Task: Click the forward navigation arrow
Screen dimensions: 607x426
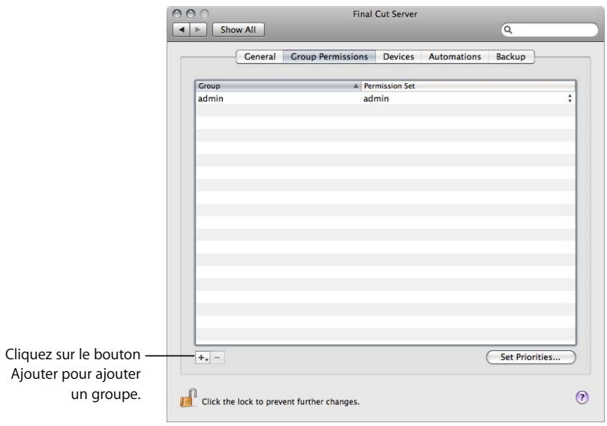Action: point(198,29)
